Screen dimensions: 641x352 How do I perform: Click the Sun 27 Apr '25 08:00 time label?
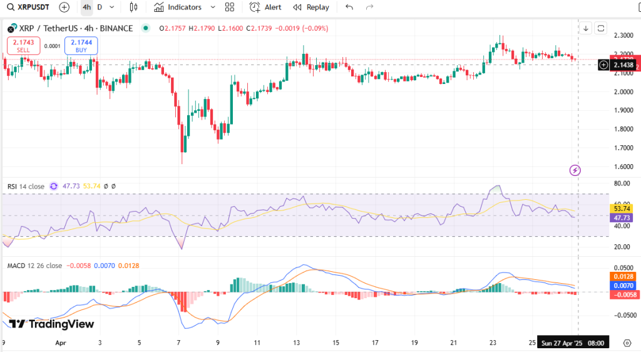tap(573, 343)
